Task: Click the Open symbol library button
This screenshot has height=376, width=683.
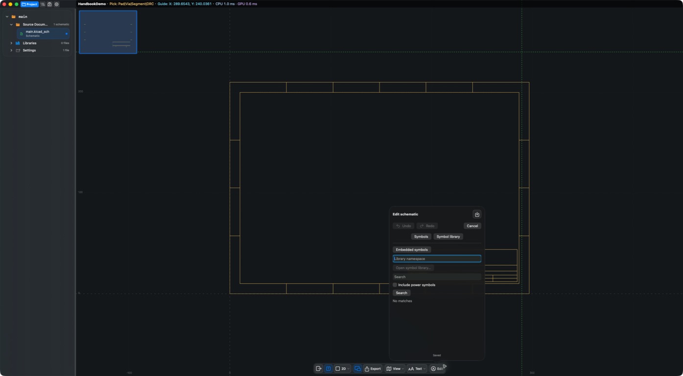Action: pyautogui.click(x=413, y=268)
